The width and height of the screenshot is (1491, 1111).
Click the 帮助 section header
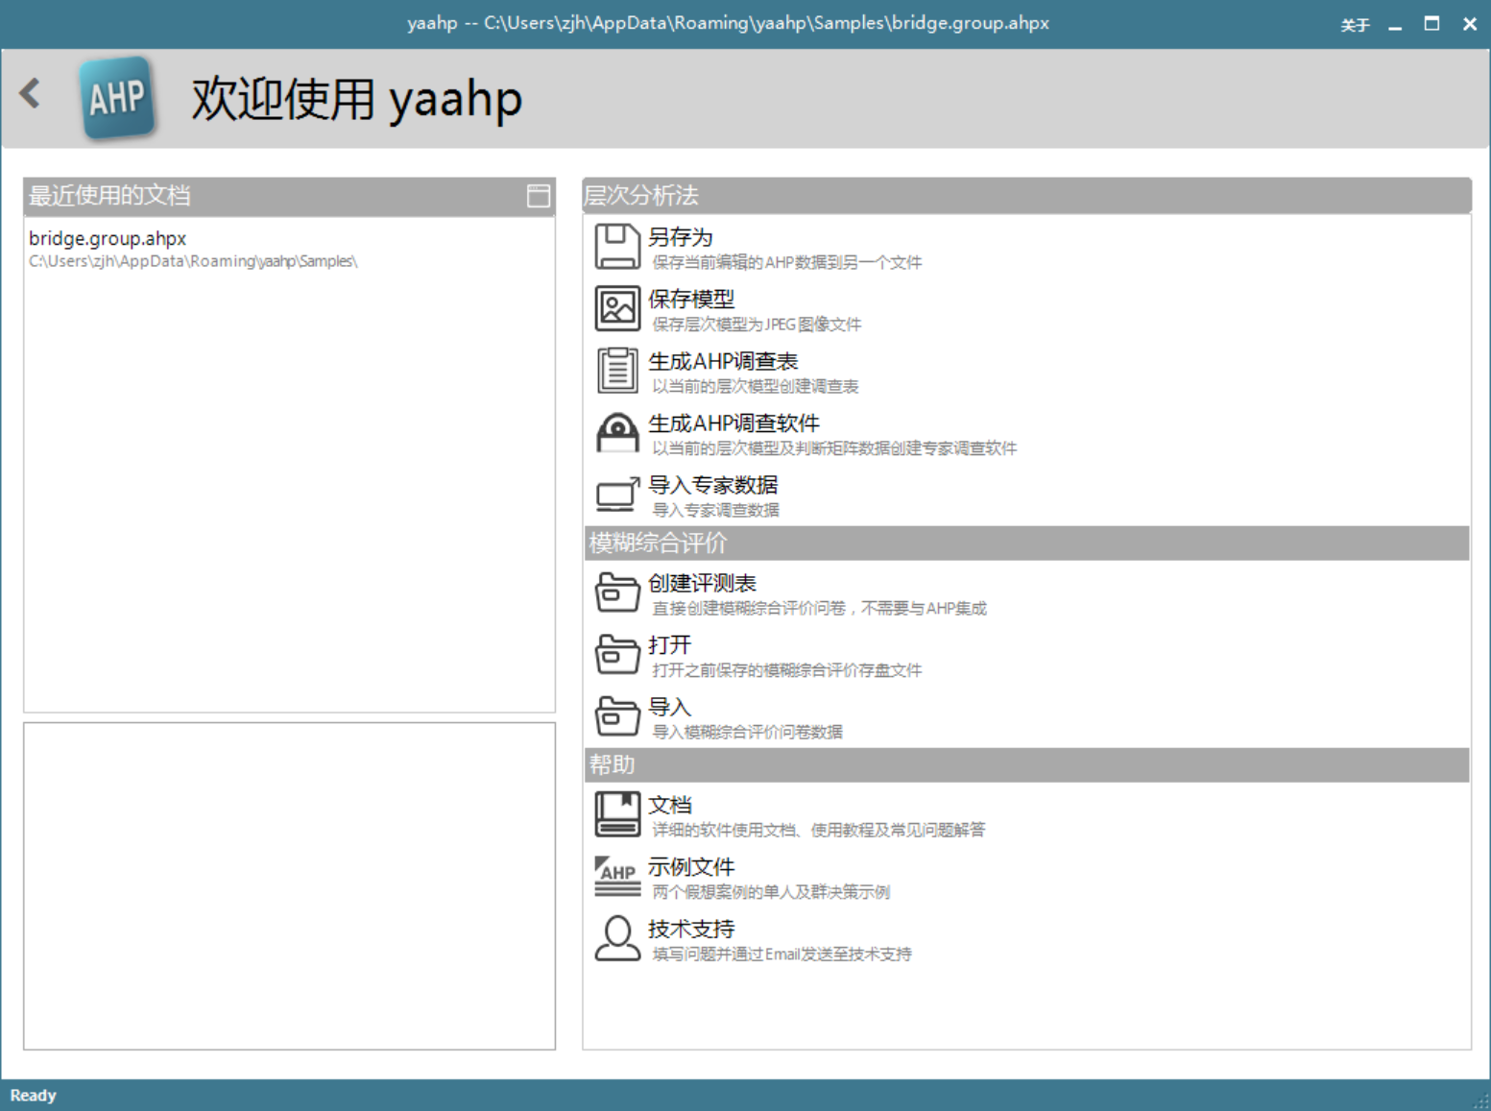(1026, 764)
